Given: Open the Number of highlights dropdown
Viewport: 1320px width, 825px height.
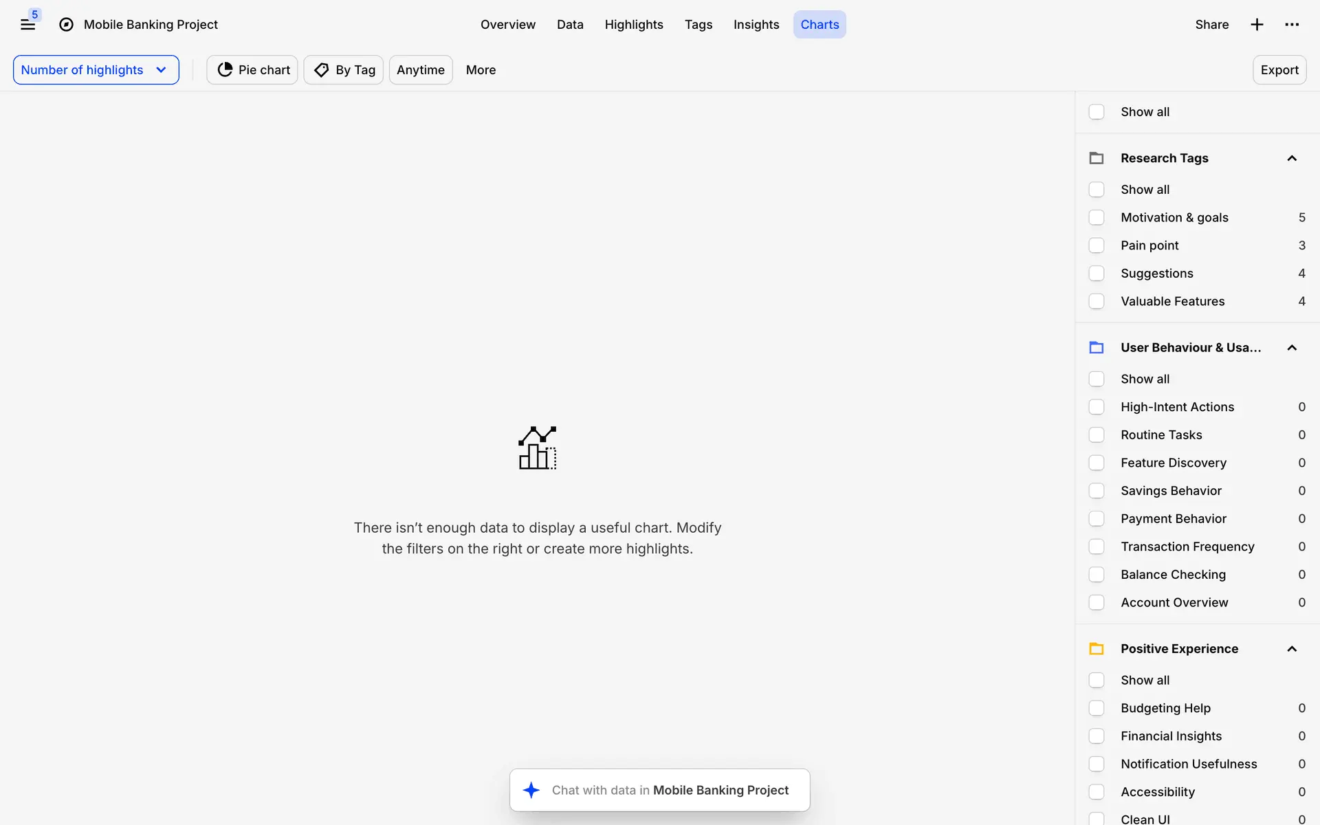Looking at the screenshot, I should click(x=96, y=70).
